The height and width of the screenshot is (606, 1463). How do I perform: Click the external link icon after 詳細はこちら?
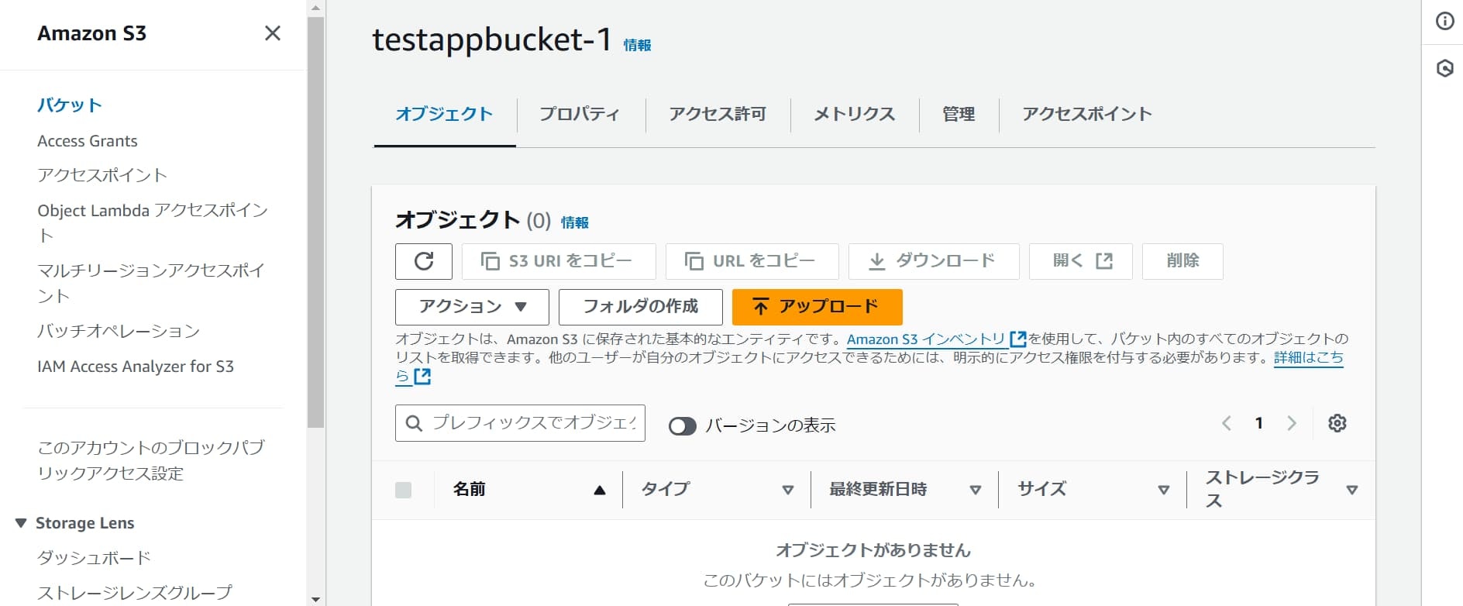click(x=422, y=377)
